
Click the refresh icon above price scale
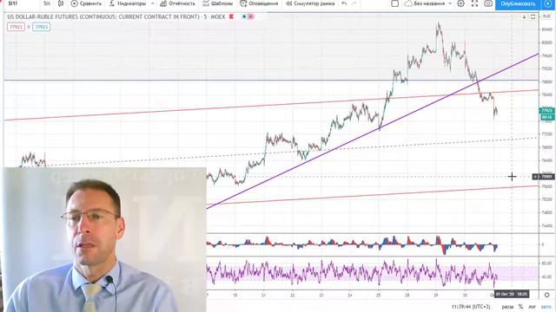click(x=533, y=16)
